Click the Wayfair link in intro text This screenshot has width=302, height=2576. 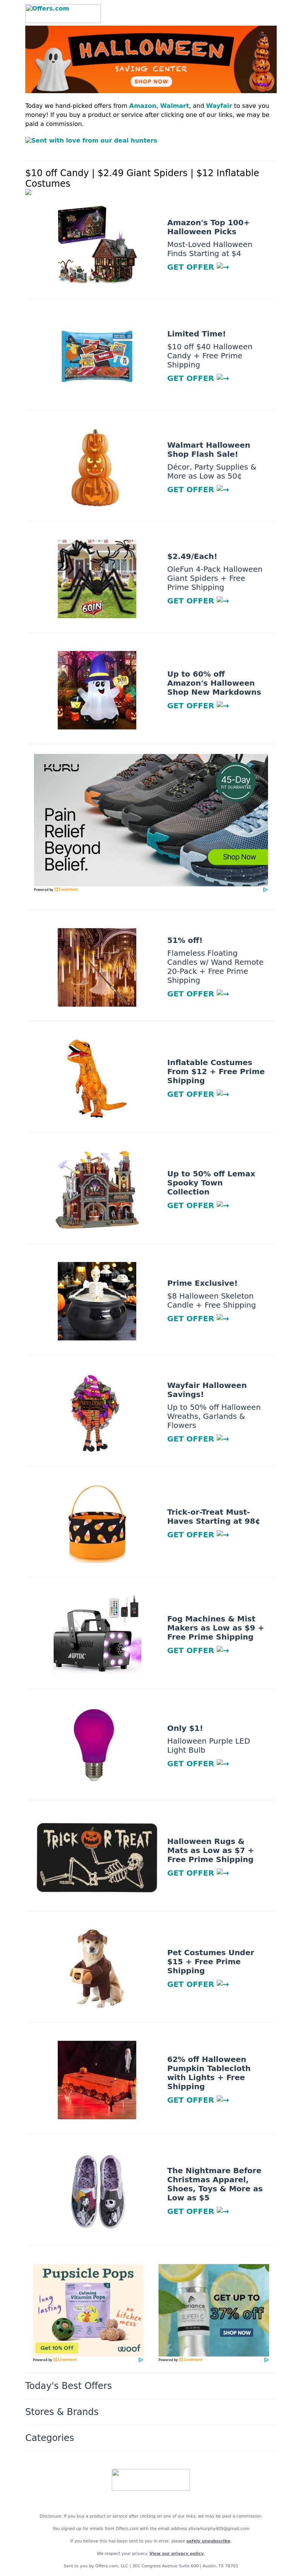[x=219, y=105]
